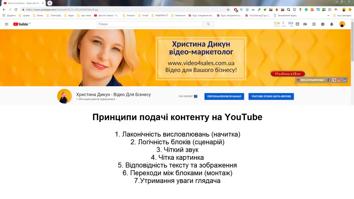
Task: Click the red Subscribe banner button
Action: 288,74
